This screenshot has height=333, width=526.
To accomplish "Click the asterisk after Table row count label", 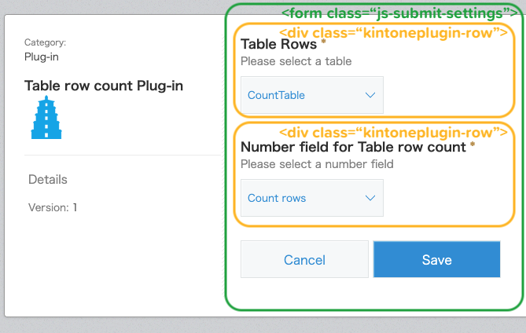I will click(473, 145).
